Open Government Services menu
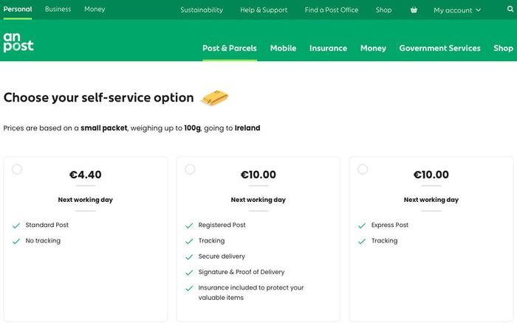This screenshot has width=517, height=325. [439, 48]
